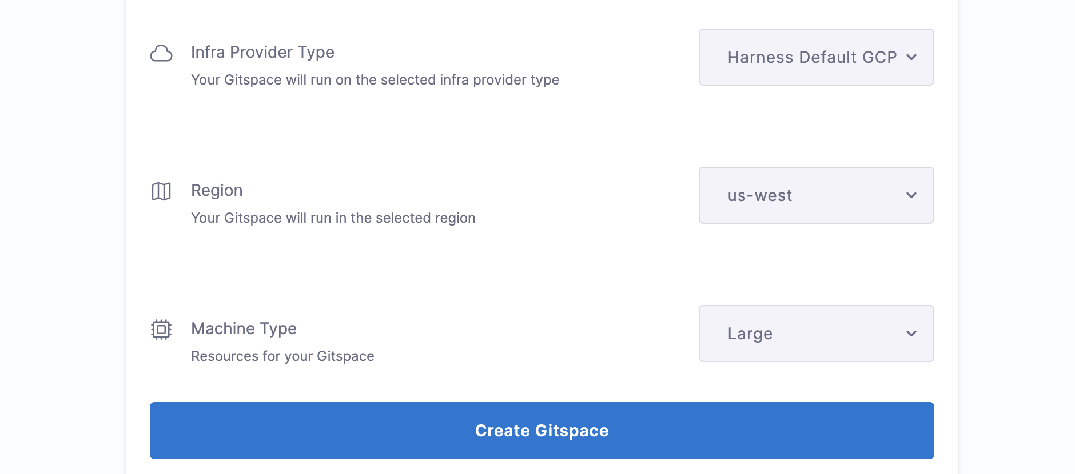Screen dimensions: 1075x474
Task: Click the infra provider type description text
Action: [x=375, y=80]
